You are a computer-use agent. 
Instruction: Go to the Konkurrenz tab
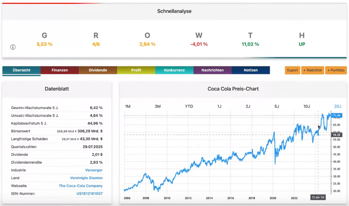click(x=174, y=70)
